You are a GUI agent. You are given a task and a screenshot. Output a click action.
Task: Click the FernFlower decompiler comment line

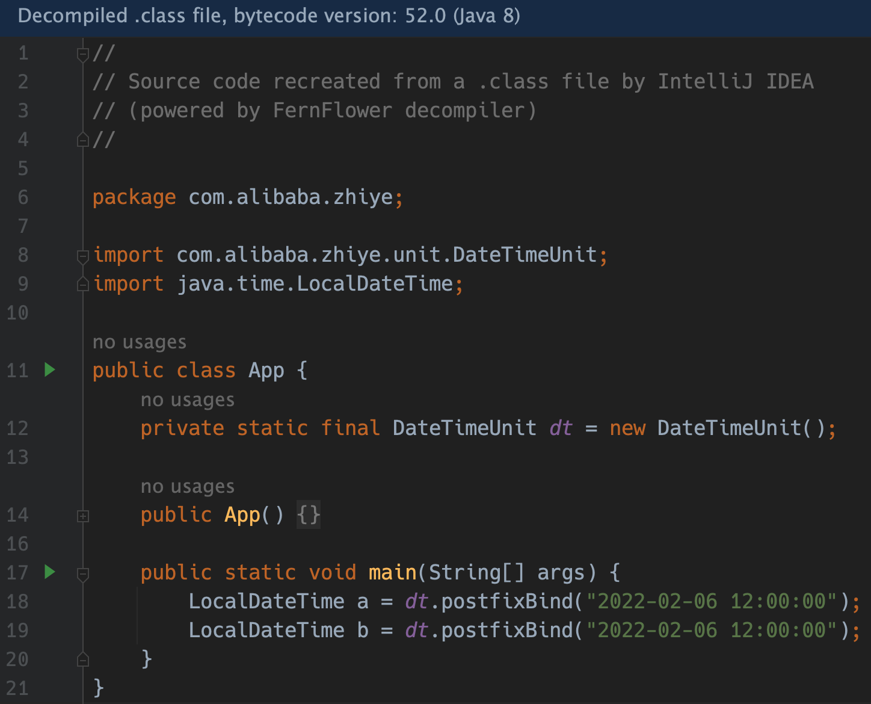tap(315, 111)
